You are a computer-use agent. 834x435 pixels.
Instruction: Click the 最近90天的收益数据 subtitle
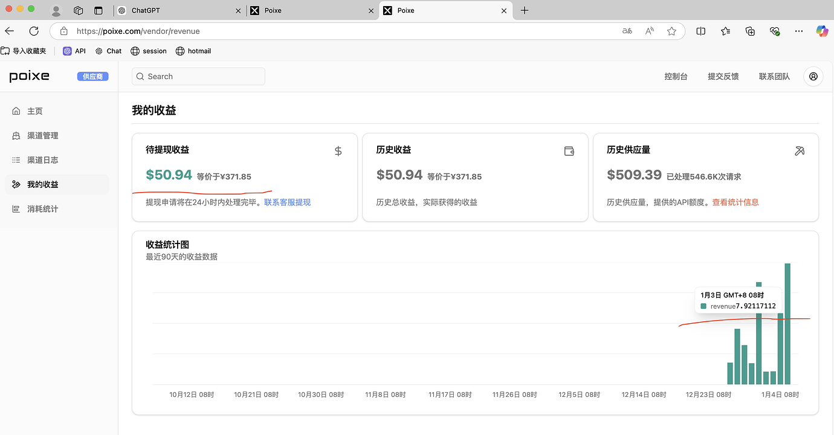[x=181, y=257]
